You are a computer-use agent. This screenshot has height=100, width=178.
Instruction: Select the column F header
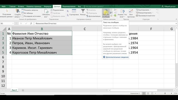click(x=151, y=29)
